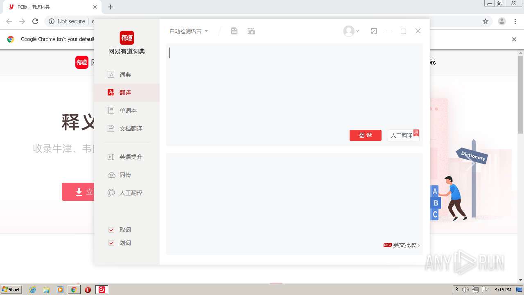524x295 pixels.
Task: Go to 文档翻译 document translation
Action: [x=127, y=129]
